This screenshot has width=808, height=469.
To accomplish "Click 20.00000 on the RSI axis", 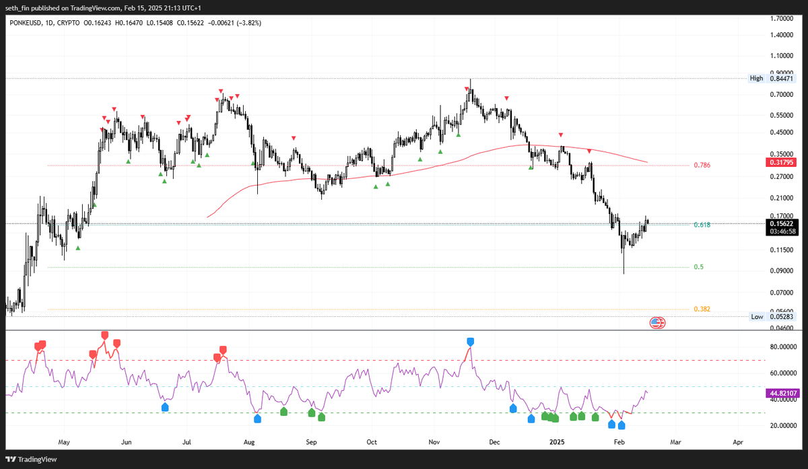I will tap(784, 426).
